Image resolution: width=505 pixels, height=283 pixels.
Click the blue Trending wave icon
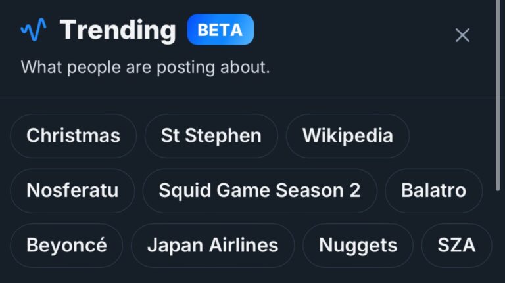pyautogui.click(x=34, y=30)
